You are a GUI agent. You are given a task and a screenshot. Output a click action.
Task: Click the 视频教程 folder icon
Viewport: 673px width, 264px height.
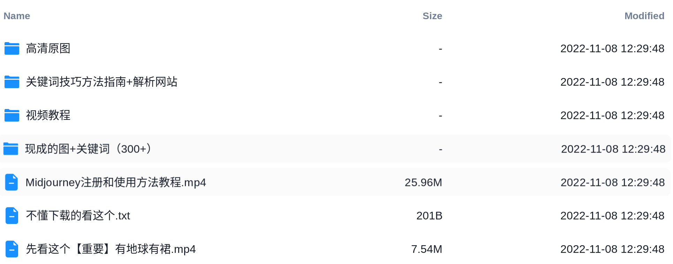pos(12,115)
